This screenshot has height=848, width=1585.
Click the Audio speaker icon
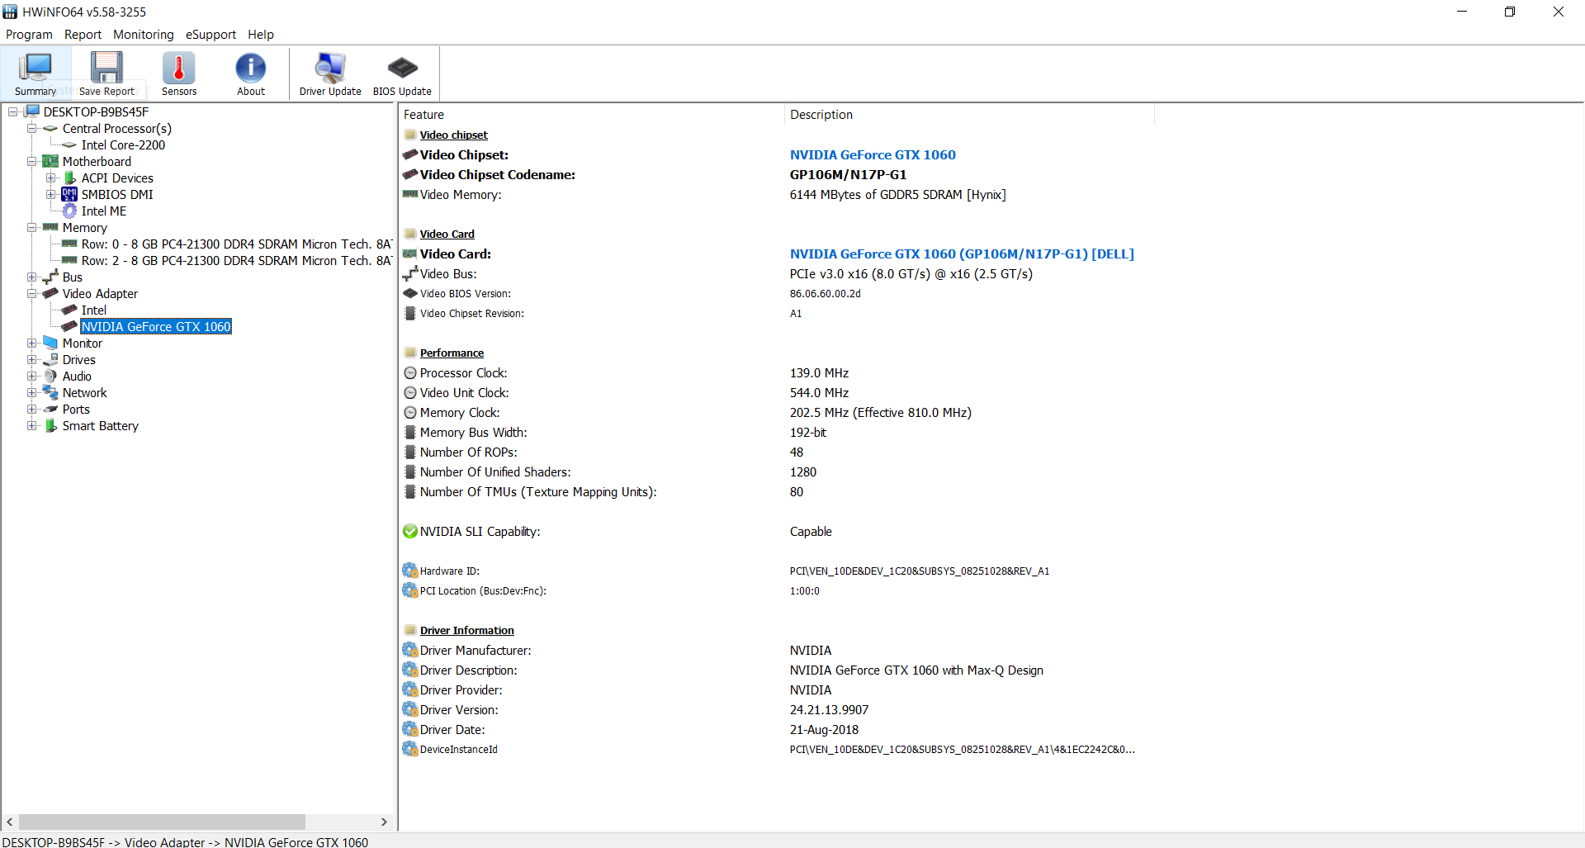(50, 376)
